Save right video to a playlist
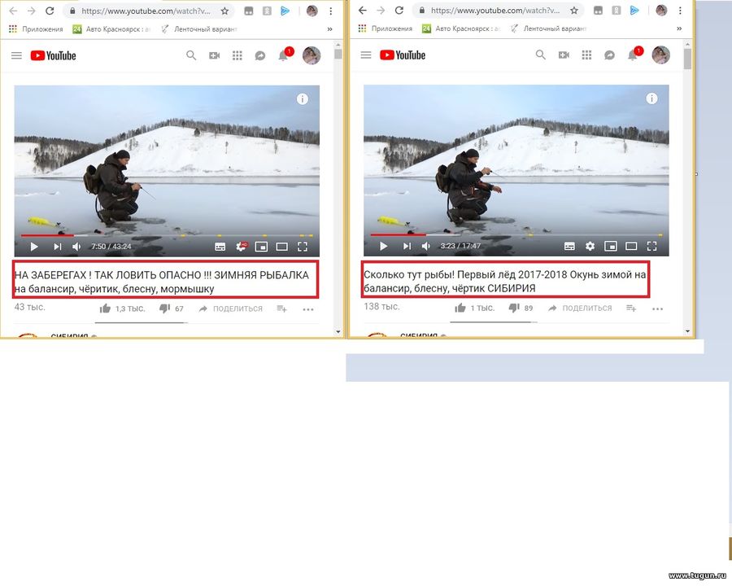The height and width of the screenshot is (586, 732). coord(630,308)
